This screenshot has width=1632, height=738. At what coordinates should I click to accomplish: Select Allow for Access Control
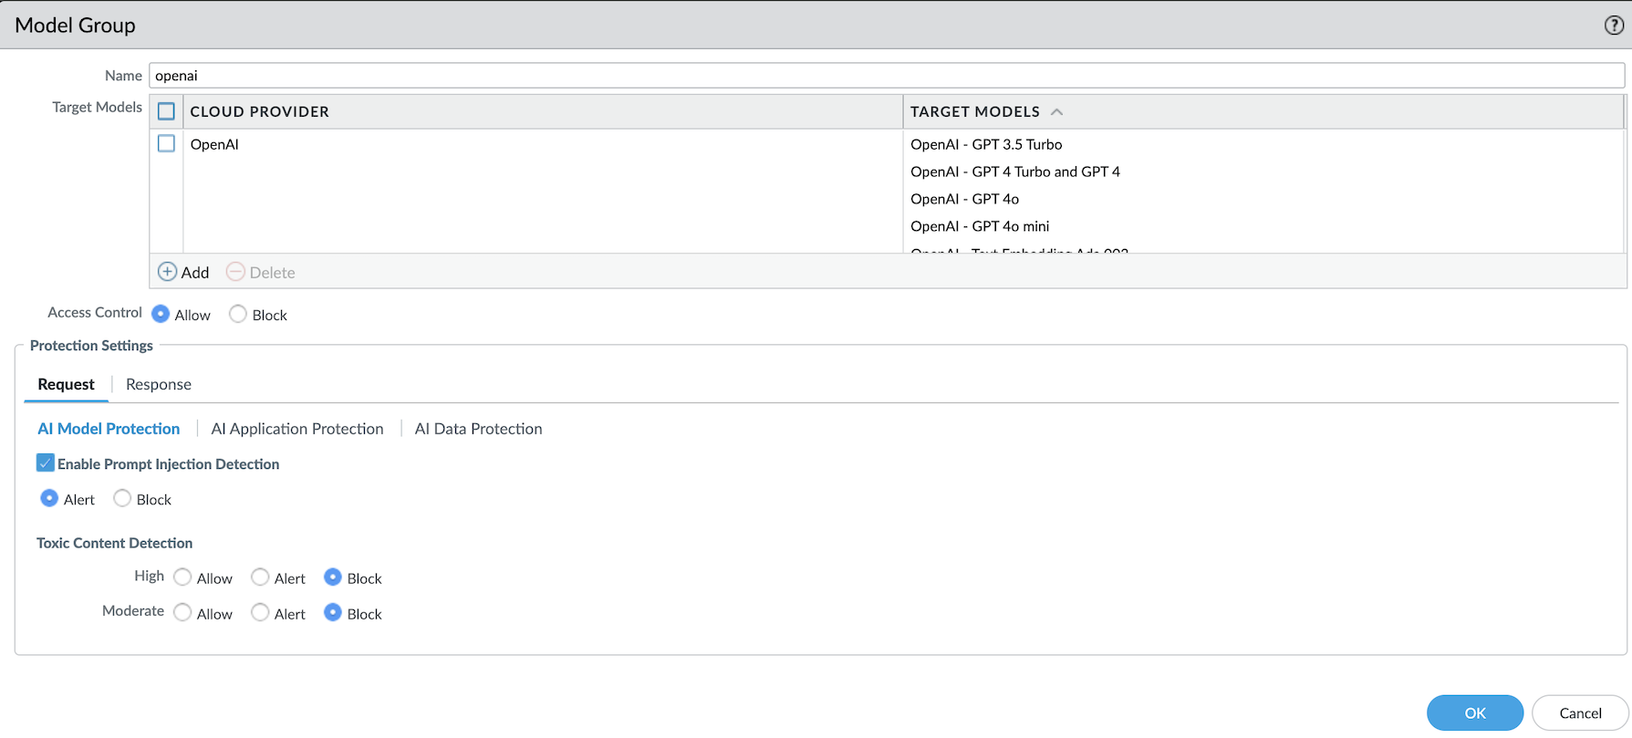(161, 314)
